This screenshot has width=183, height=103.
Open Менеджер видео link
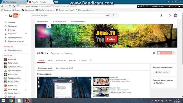(78, 21)
